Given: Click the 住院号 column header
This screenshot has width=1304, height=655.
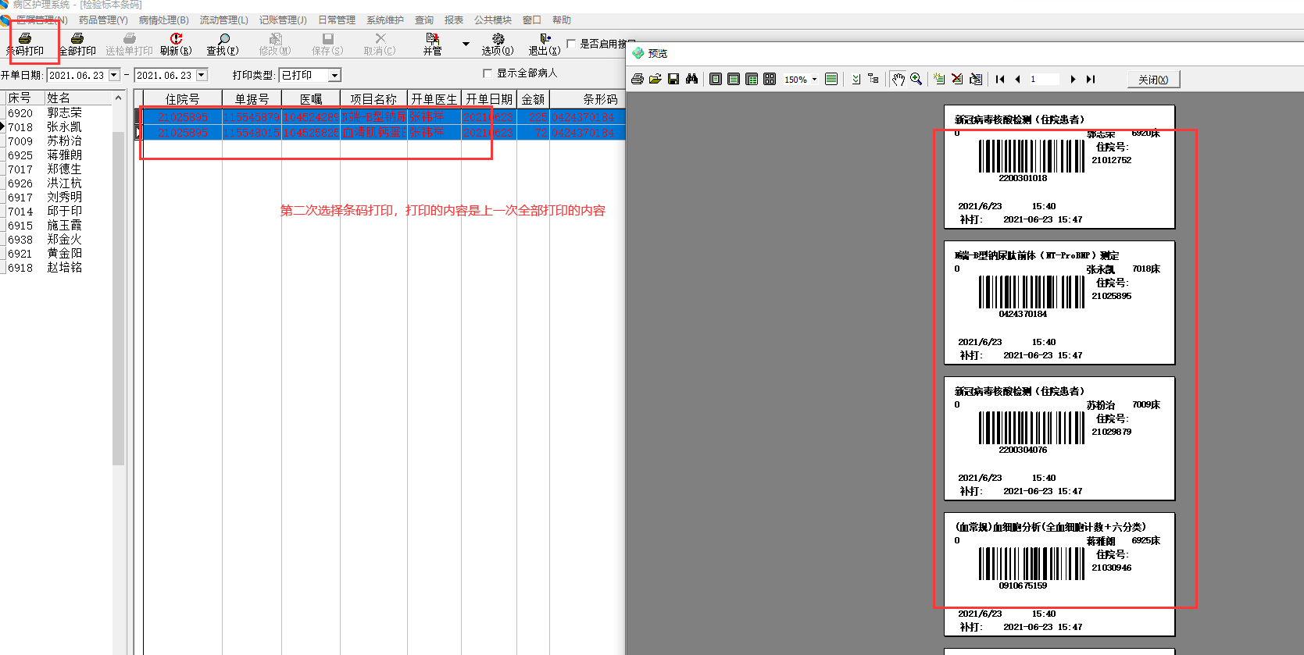Looking at the screenshot, I should (183, 99).
